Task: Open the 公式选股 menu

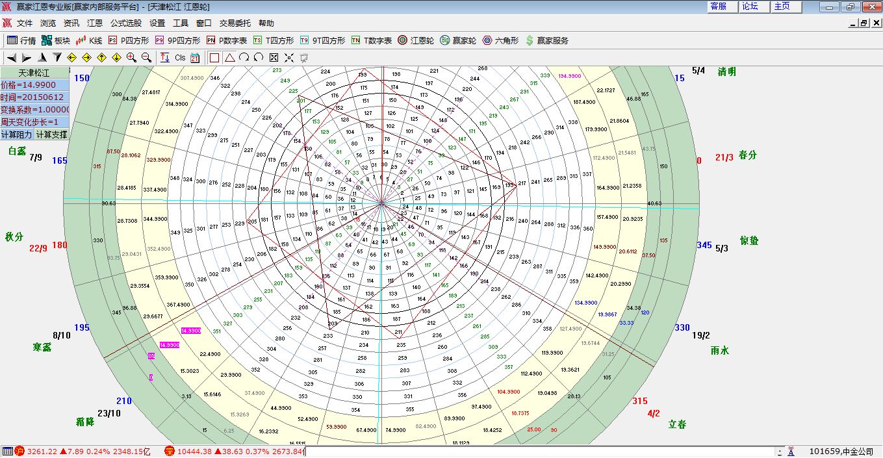Action: point(126,23)
